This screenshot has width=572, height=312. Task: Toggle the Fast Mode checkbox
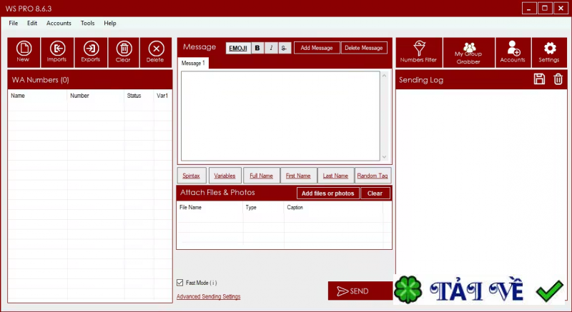180,283
